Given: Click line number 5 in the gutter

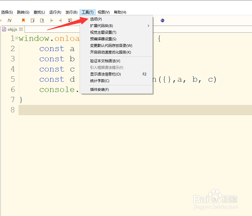Looking at the screenshot, I should coord(13,79).
